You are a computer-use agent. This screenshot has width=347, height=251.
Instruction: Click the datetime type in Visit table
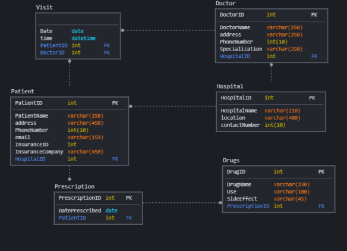click(x=84, y=38)
